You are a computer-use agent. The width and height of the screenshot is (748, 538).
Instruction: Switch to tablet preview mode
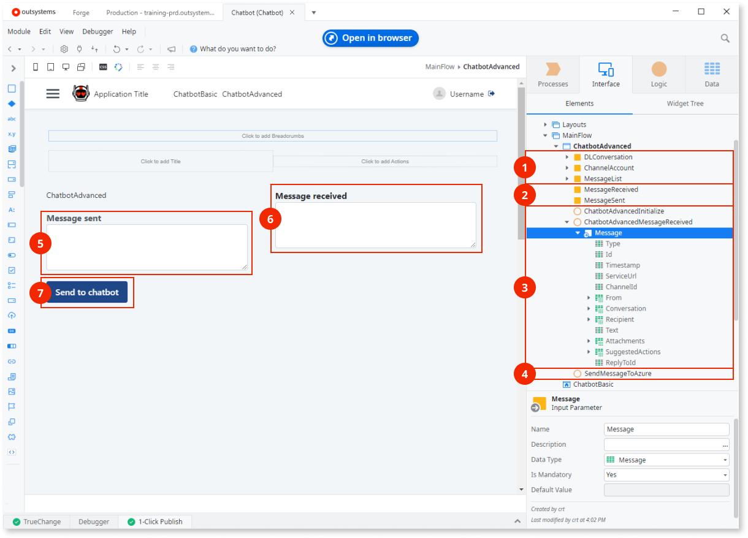click(50, 67)
